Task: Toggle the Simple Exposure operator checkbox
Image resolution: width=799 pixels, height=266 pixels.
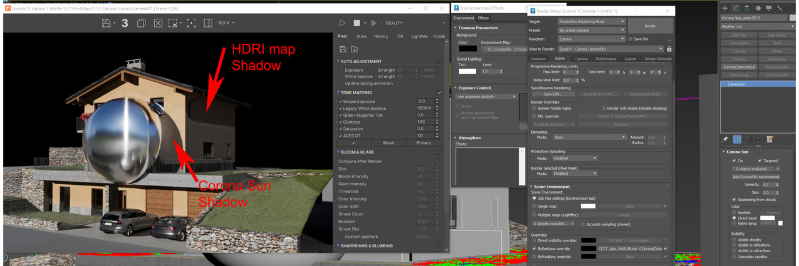Action: click(340, 101)
